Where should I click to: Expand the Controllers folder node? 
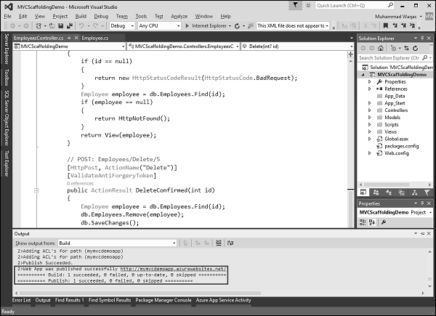pos(370,110)
